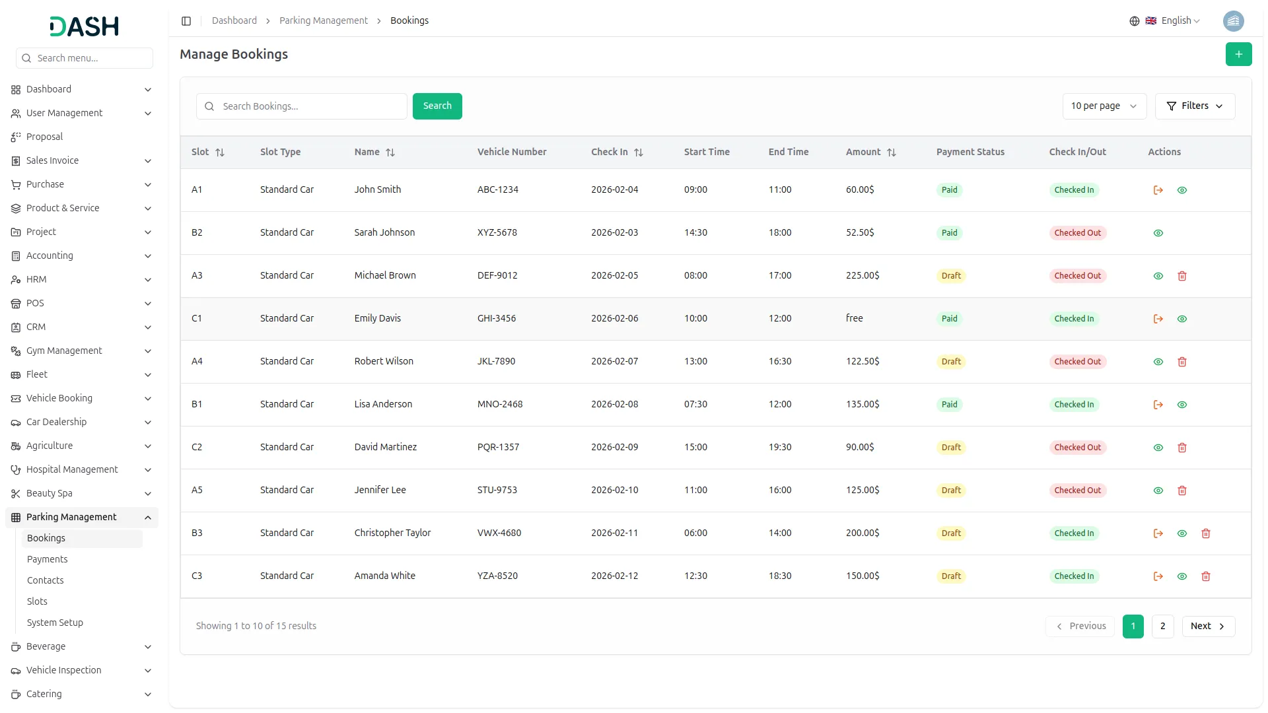Click the trash icon for Robert Wilson
Viewport: 1268px width, 713px height.
coord(1181,362)
